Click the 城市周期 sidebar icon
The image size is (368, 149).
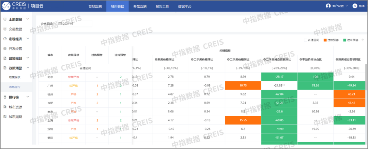5,116
